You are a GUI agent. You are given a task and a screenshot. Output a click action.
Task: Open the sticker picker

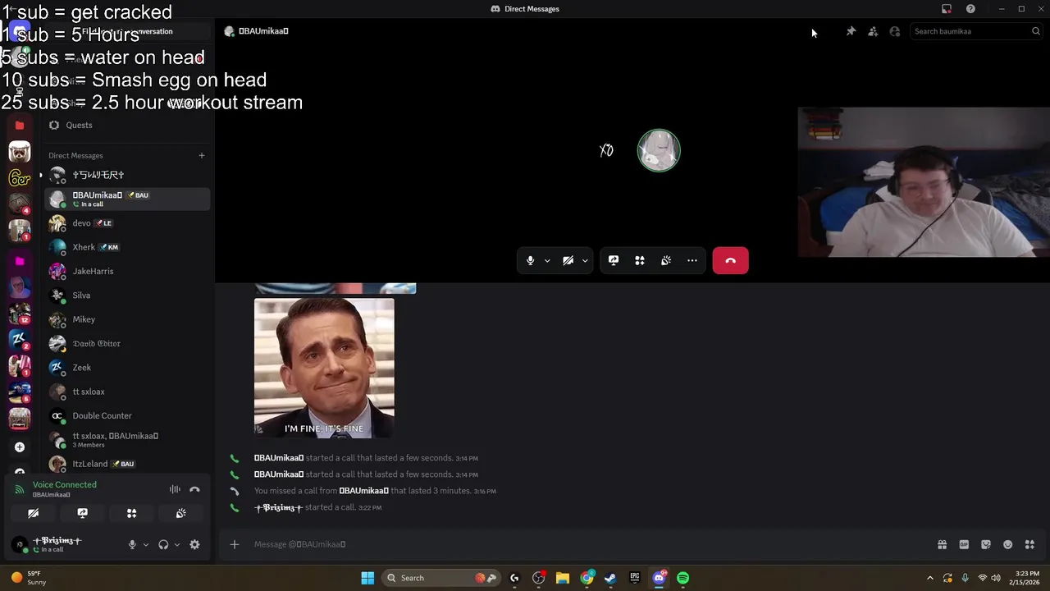click(986, 544)
